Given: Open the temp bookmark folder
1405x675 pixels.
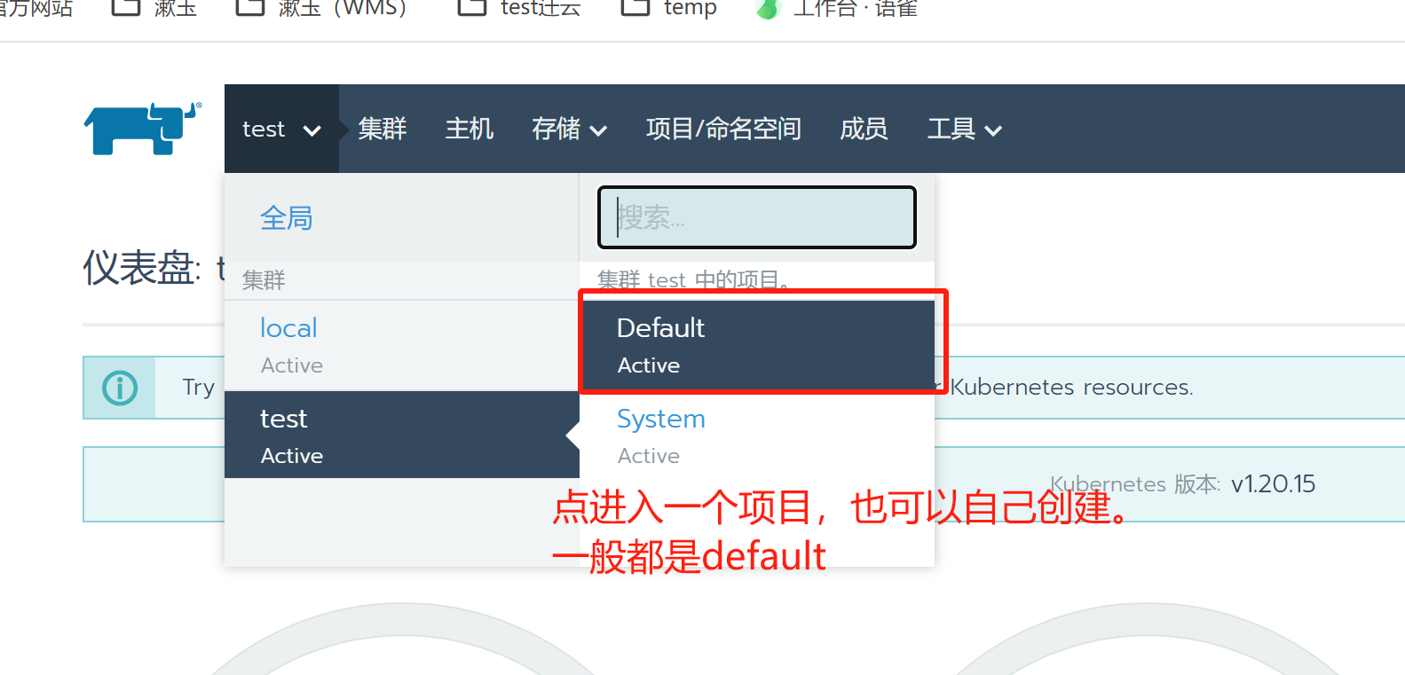Looking at the screenshot, I should (668, 8).
